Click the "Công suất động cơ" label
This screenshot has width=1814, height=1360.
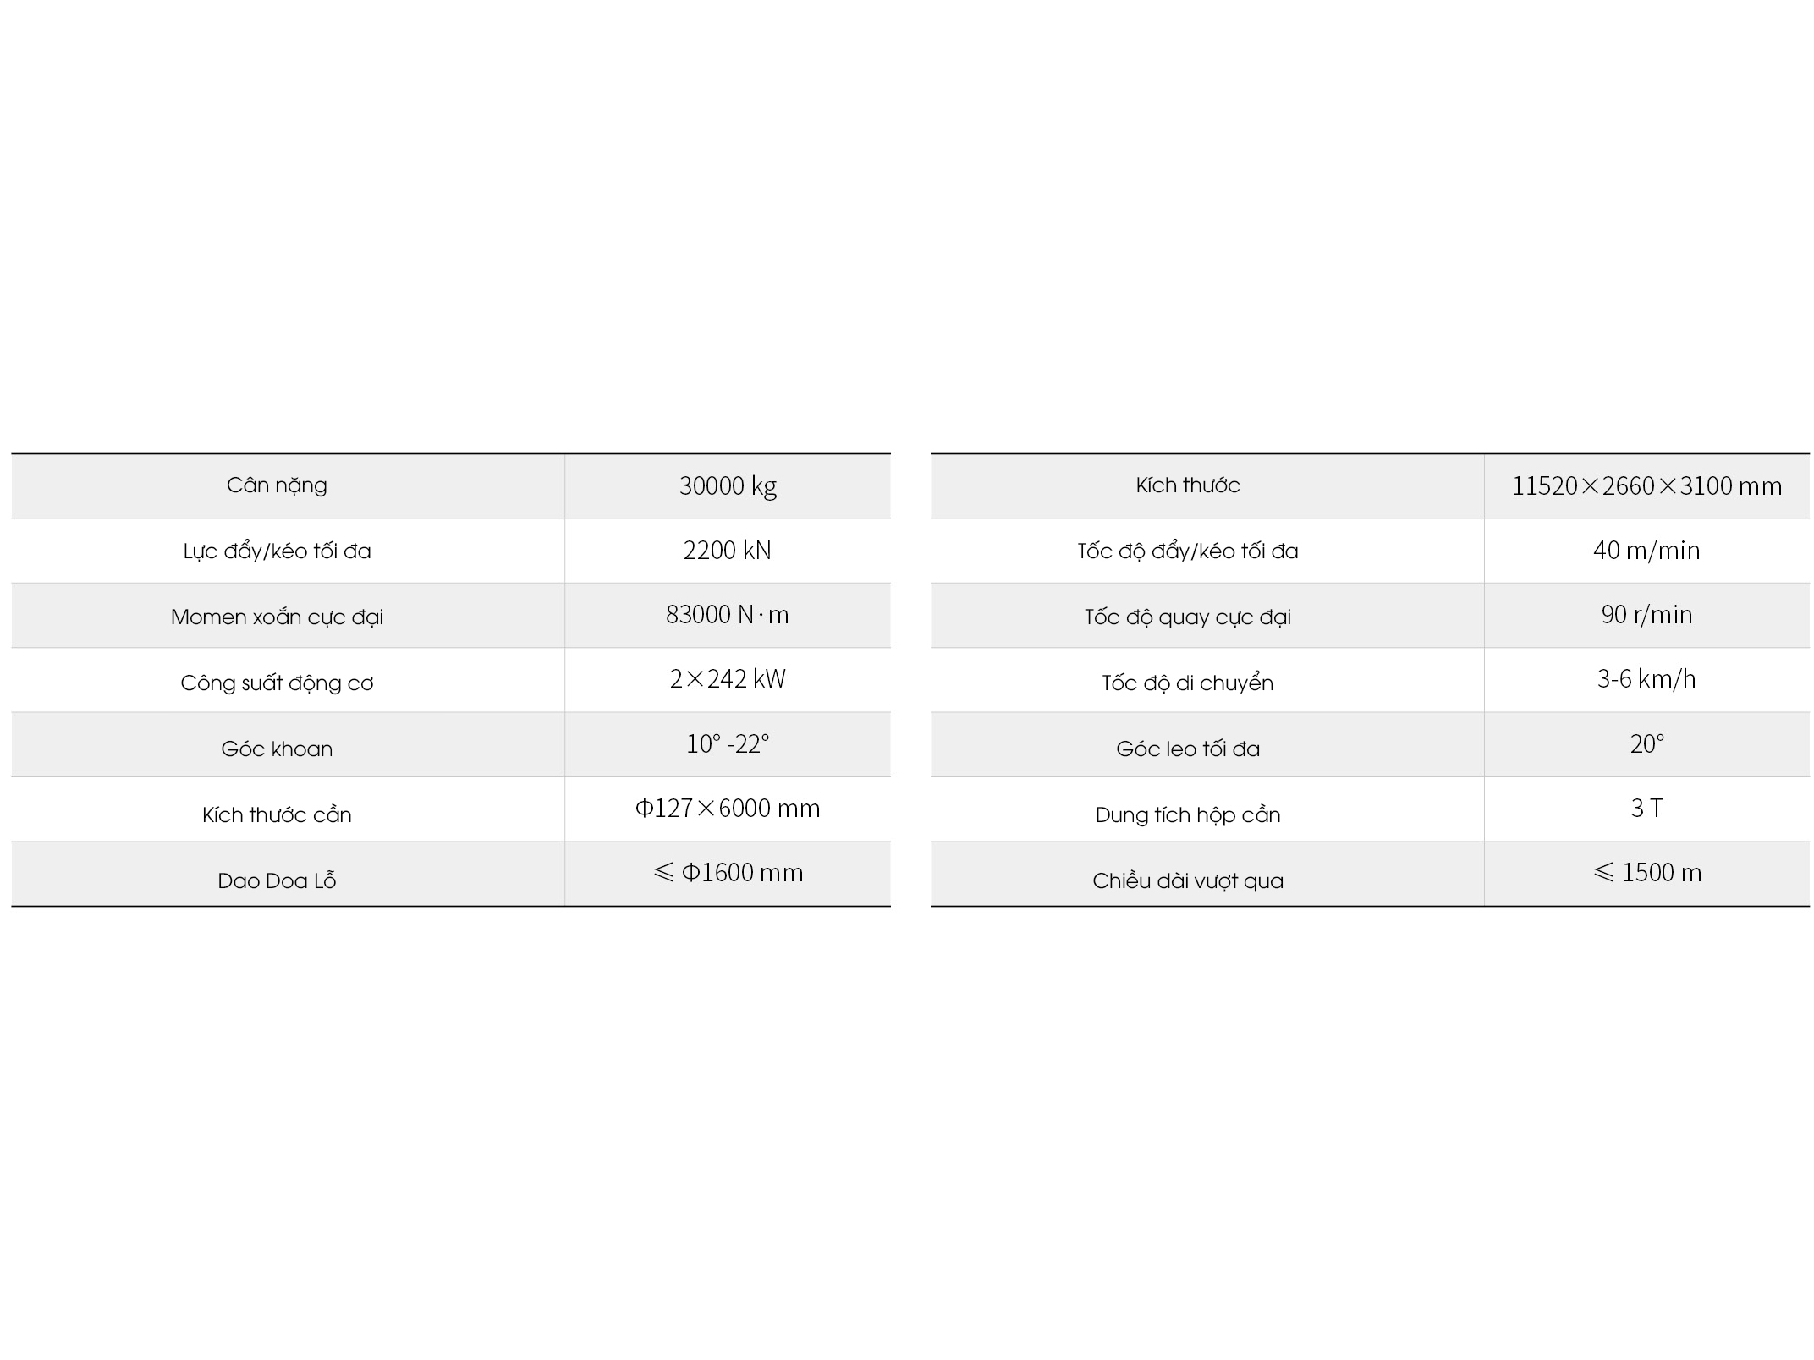(x=277, y=683)
